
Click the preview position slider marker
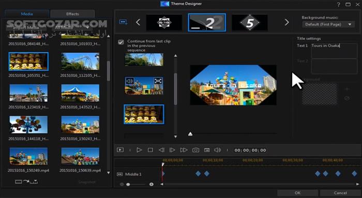(x=190, y=134)
